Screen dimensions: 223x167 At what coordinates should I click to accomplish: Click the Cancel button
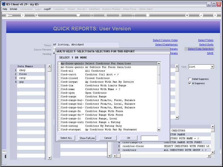(108, 138)
